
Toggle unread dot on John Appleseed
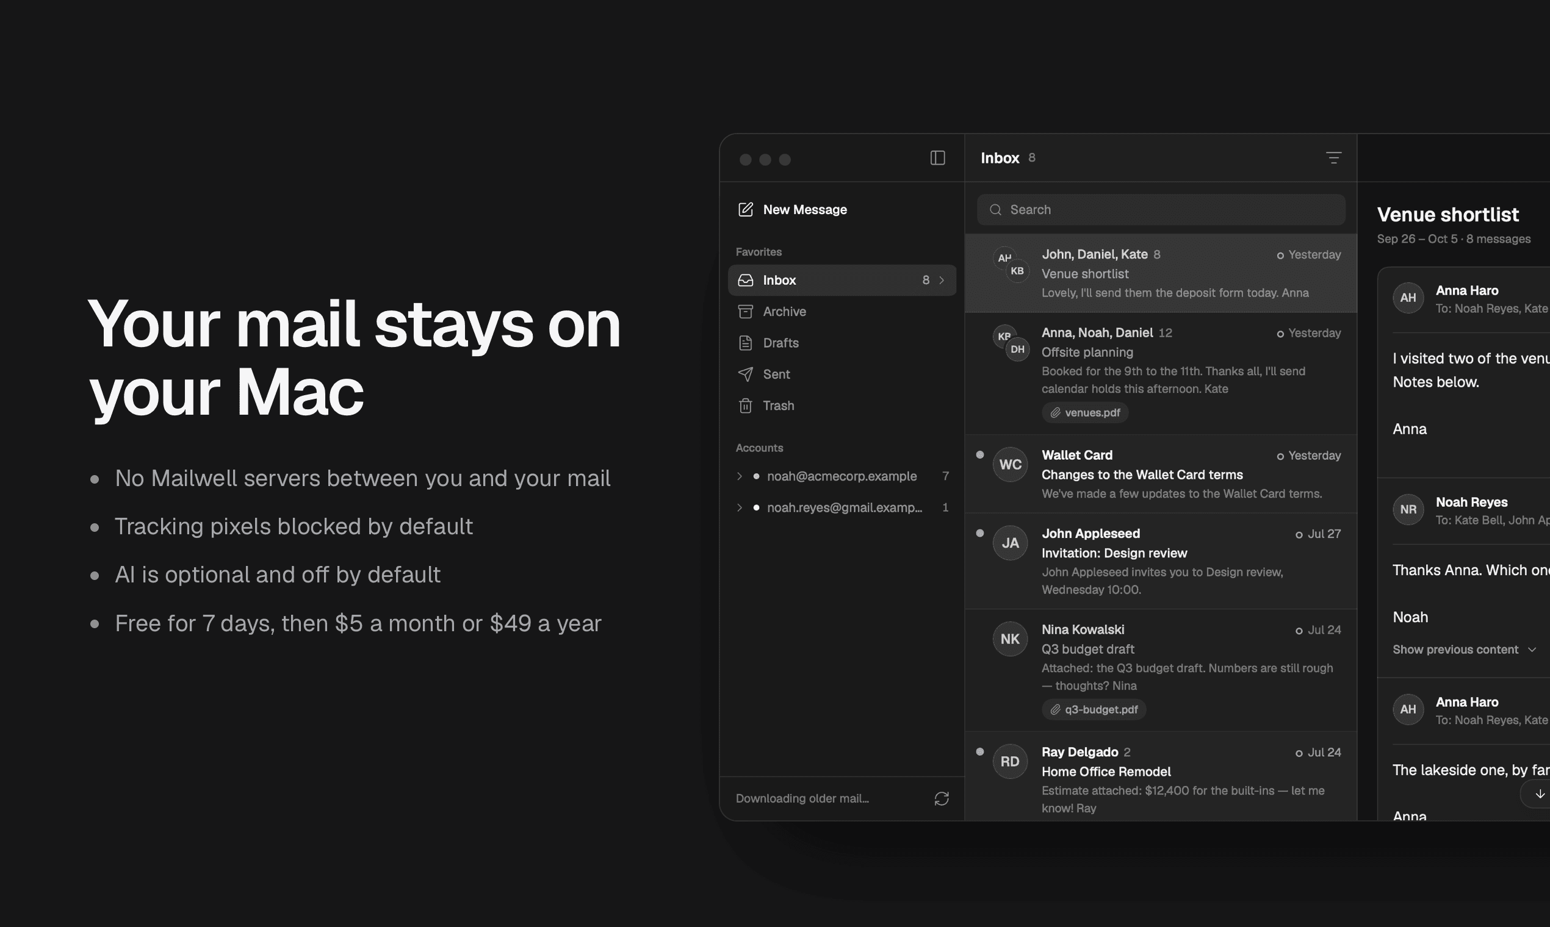(979, 533)
